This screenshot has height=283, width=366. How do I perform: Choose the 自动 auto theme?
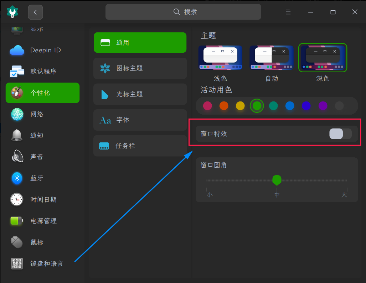(272, 57)
